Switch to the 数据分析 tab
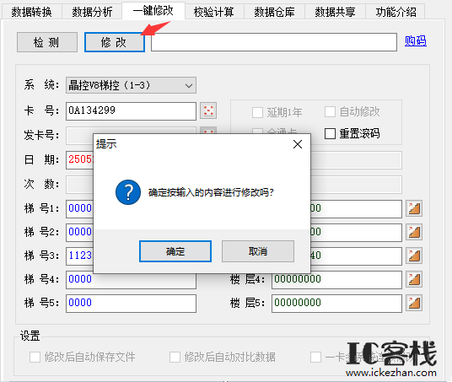The width and height of the screenshot is (452, 382). pyautogui.click(x=92, y=12)
